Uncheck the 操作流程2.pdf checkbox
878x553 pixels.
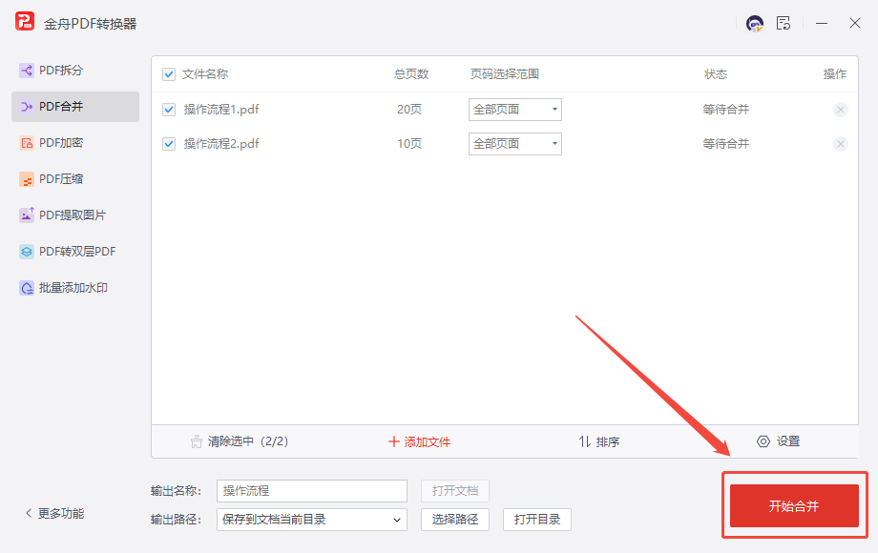point(169,144)
